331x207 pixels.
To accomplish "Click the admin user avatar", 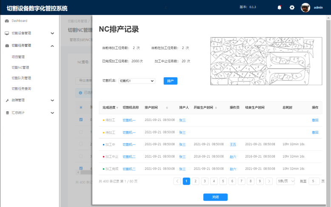I will [x=305, y=8].
